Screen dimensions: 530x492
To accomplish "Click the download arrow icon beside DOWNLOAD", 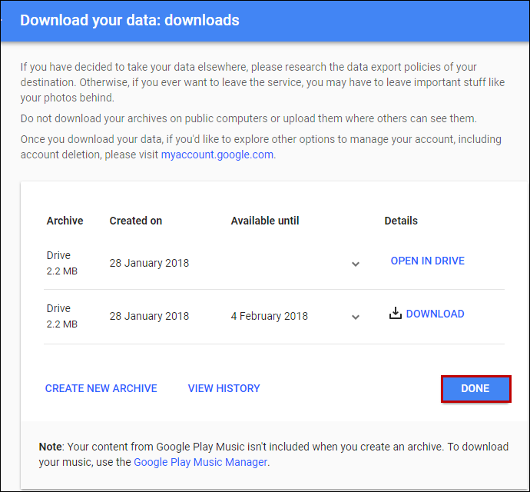I will [x=396, y=314].
